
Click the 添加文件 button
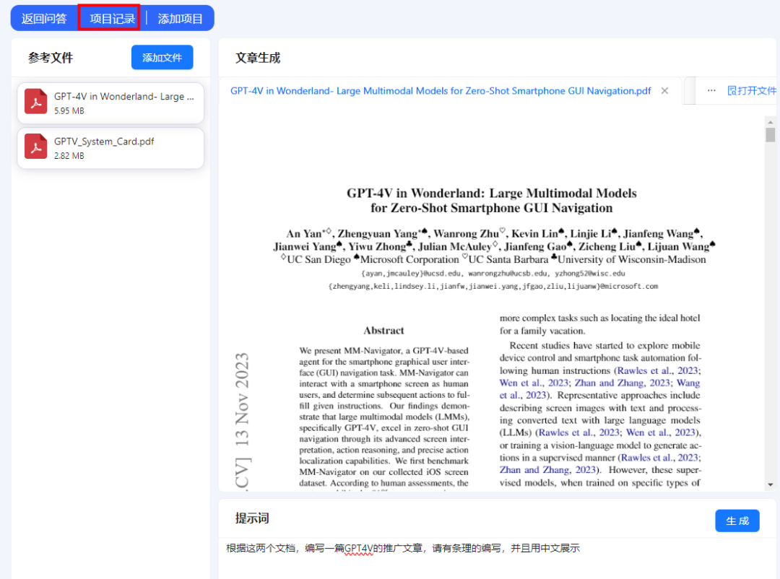pos(162,58)
